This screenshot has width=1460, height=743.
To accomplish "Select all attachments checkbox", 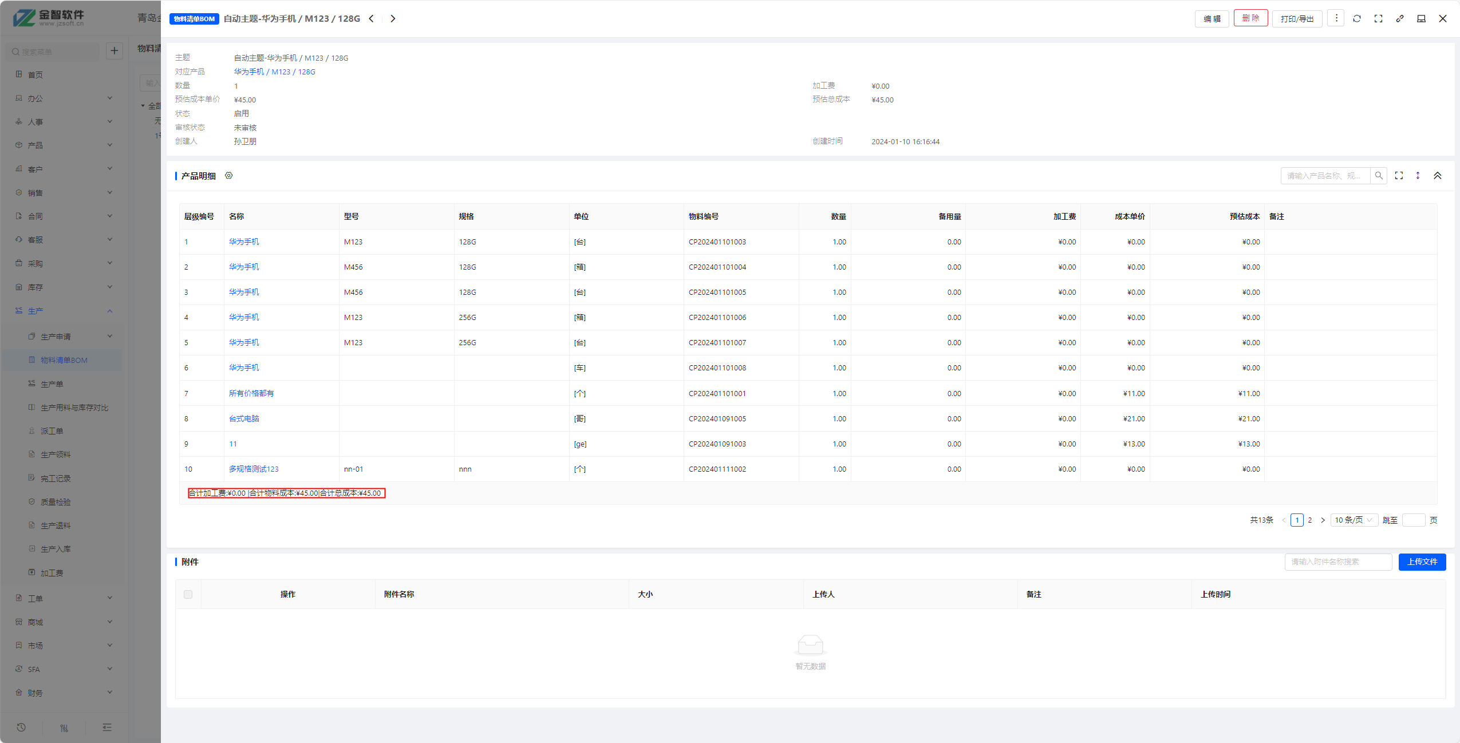I will 188,594.
